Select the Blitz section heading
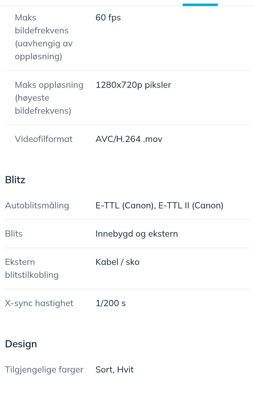254x393 pixels. point(15,180)
